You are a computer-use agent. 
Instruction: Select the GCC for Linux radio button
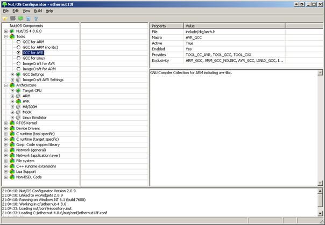(18, 58)
